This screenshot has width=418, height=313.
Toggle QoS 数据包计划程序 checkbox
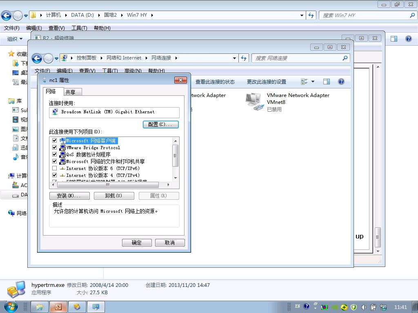[x=55, y=154]
